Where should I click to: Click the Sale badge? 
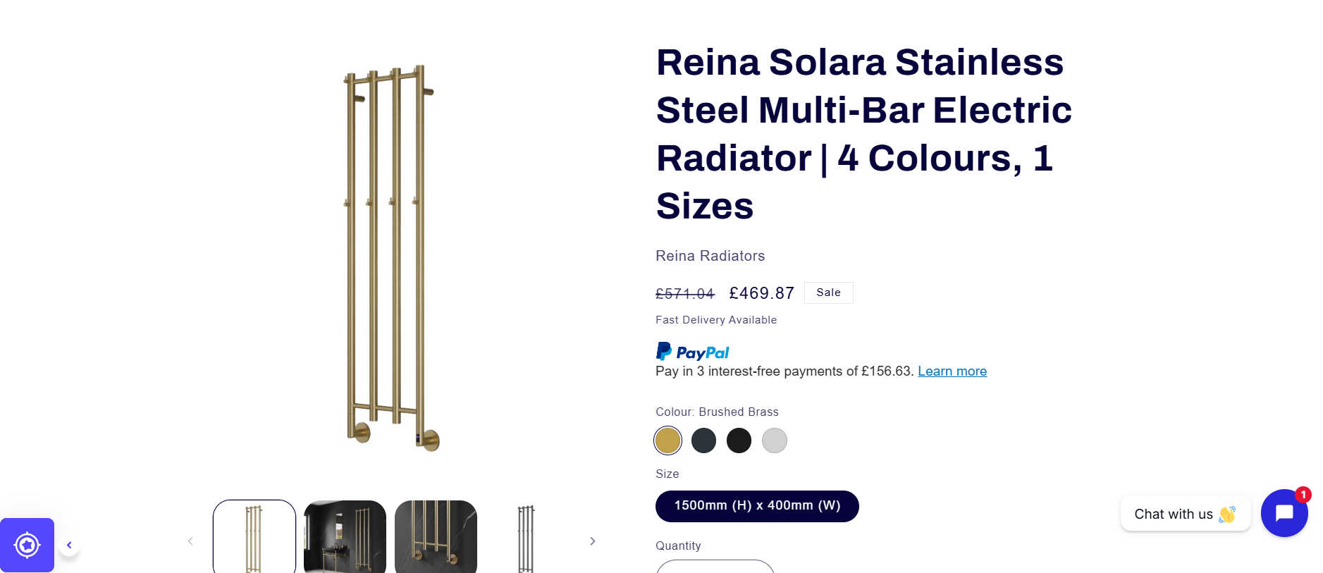(x=828, y=292)
